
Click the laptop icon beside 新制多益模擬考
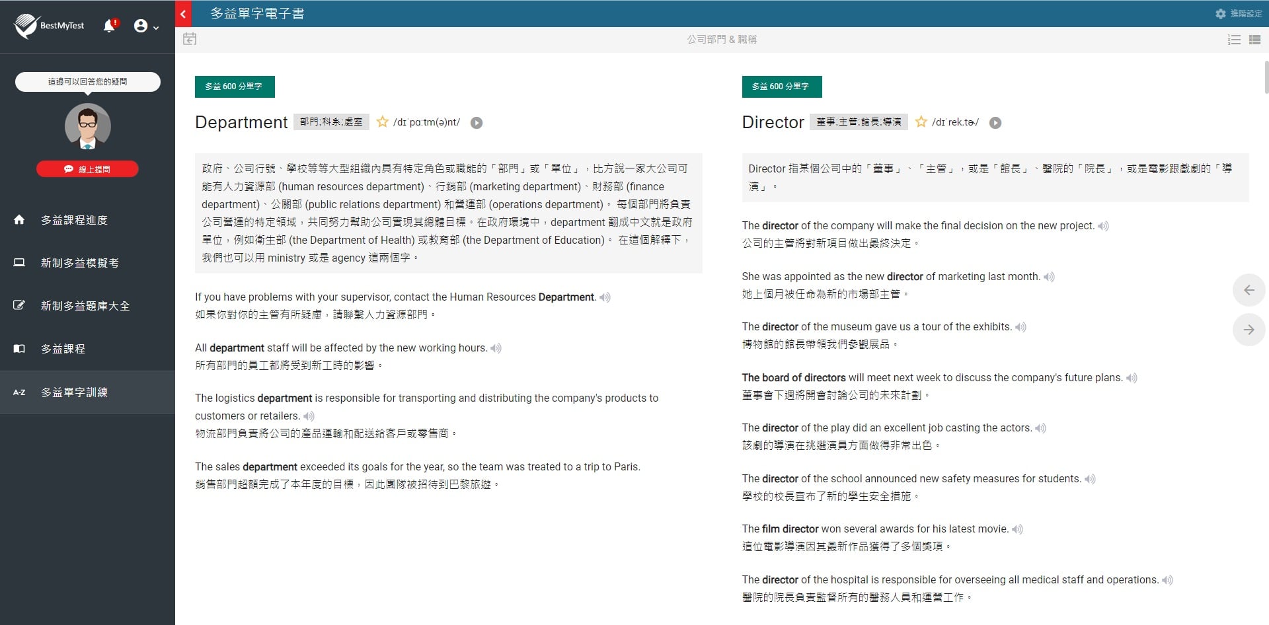point(19,263)
